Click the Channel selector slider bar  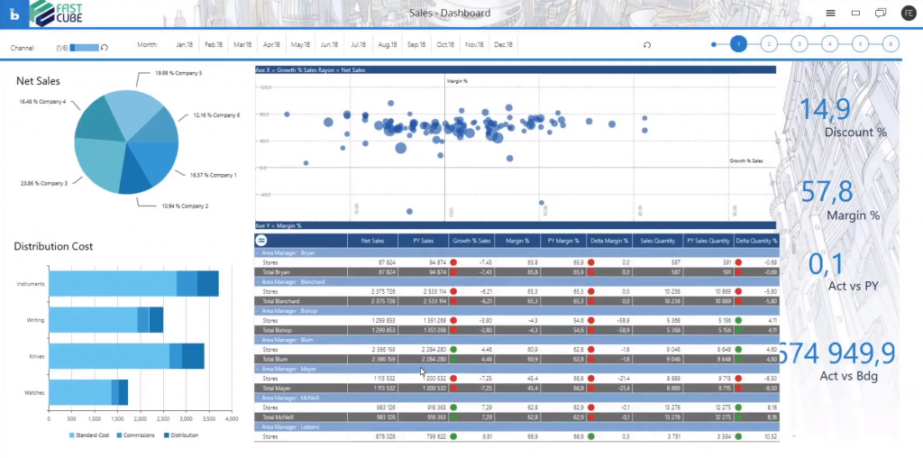[85, 47]
